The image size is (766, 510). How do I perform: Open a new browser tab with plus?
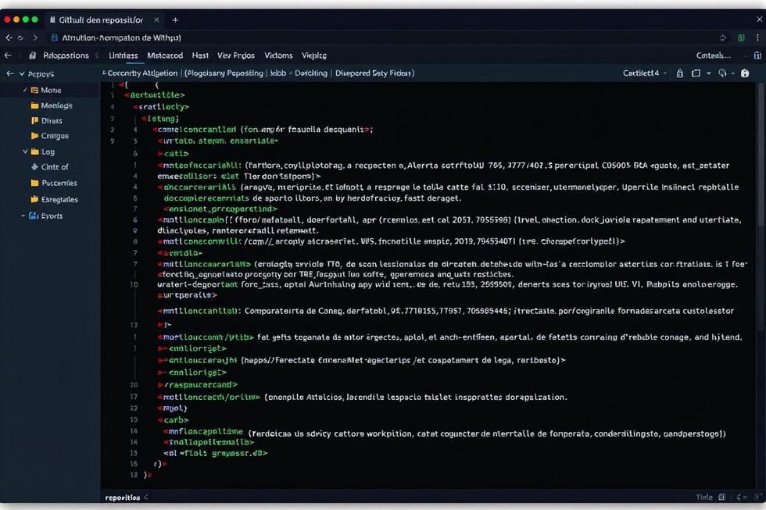(175, 20)
